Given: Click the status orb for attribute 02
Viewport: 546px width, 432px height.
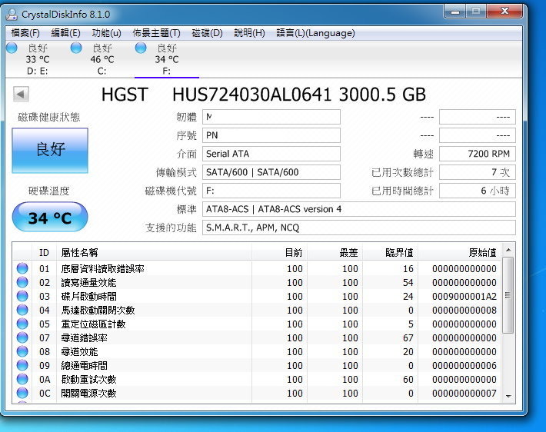Looking at the screenshot, I should point(22,282).
